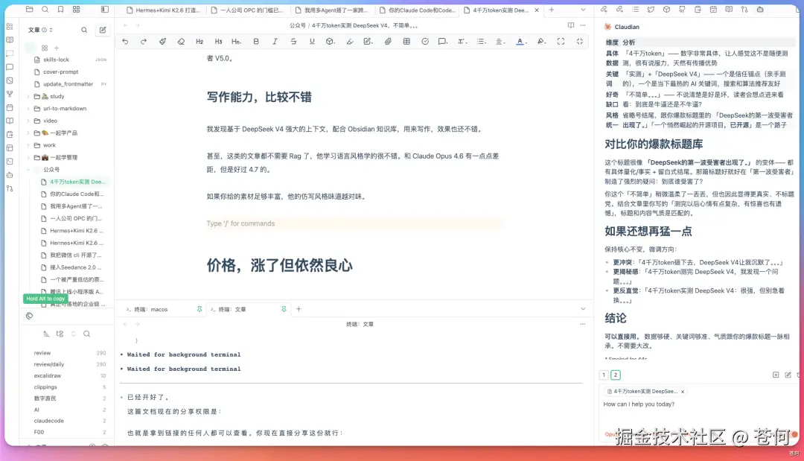
Task: Open the Twitter bird icon in right ribbon
Action: 651,9
